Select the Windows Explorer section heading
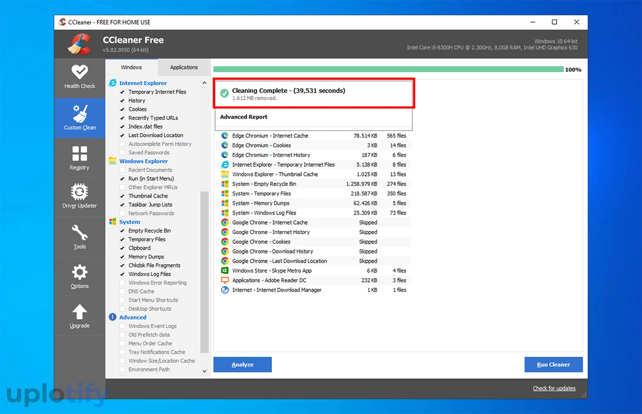Image resolution: width=642 pixels, height=414 pixels. coord(143,161)
